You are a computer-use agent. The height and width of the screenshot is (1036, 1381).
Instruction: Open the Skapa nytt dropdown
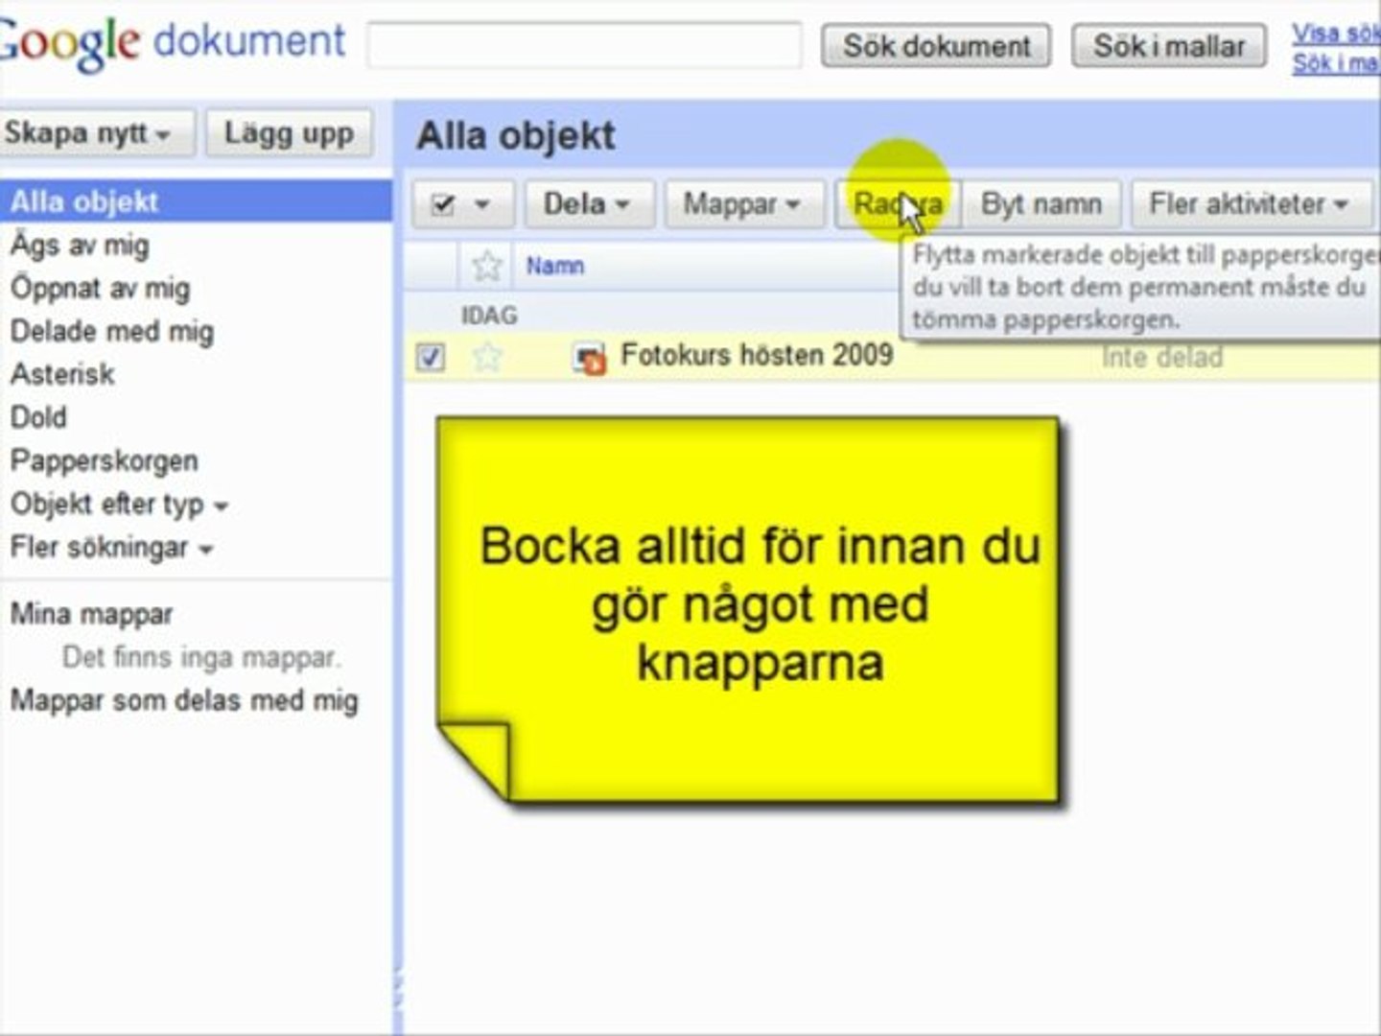point(98,132)
